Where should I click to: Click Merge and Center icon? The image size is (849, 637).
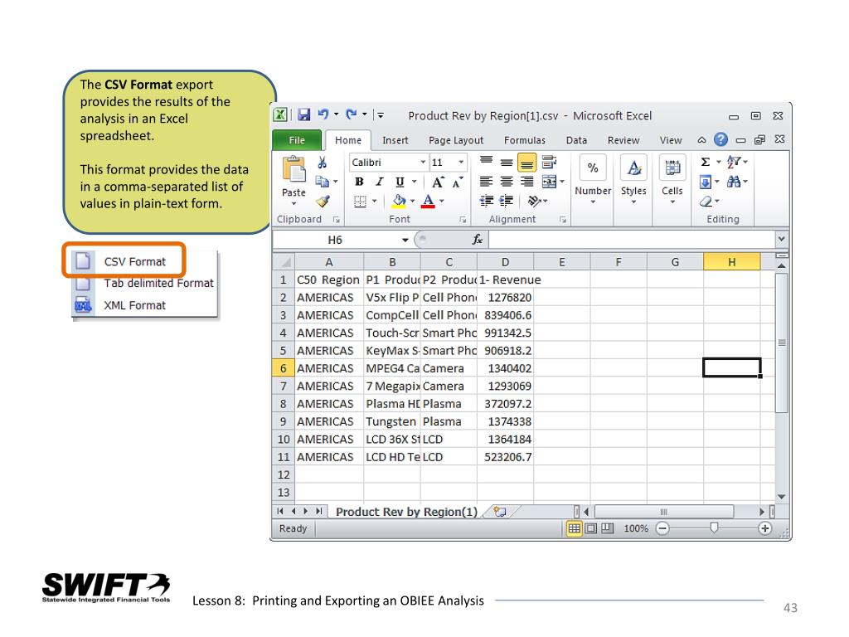[x=549, y=182]
